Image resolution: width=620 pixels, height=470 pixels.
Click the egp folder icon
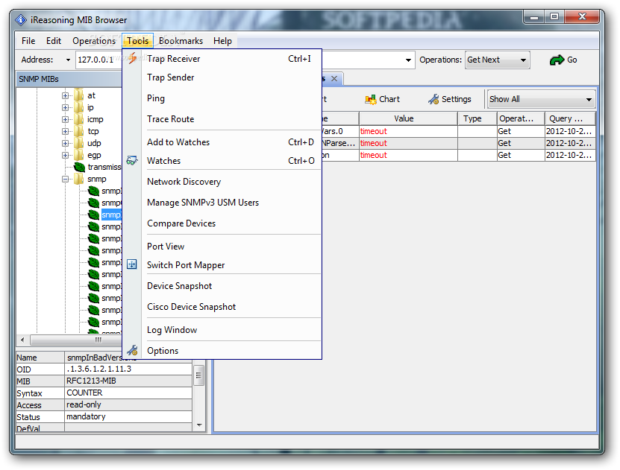tap(78, 155)
